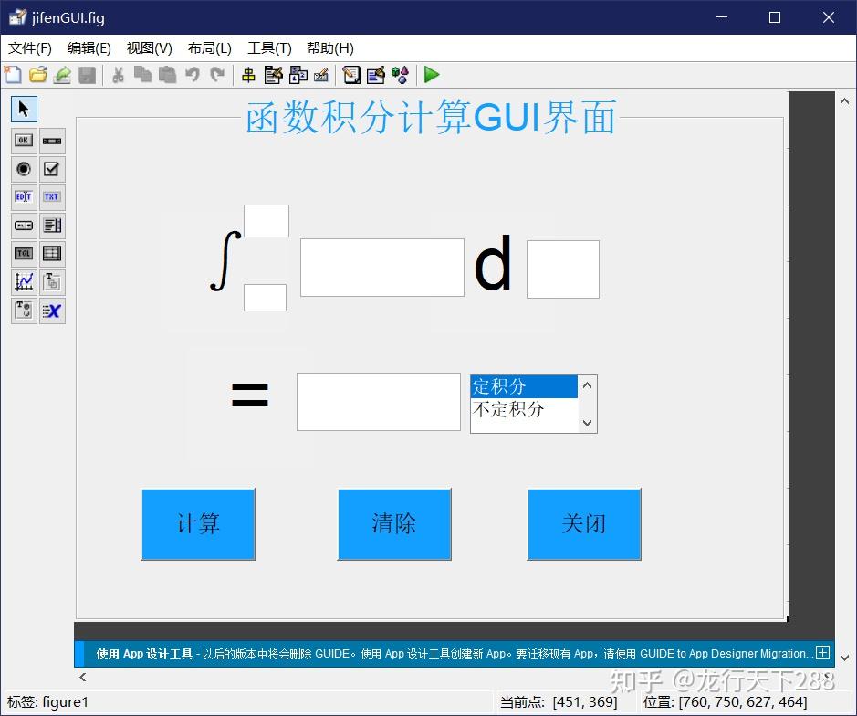Select the Push Button tool in palette

[24, 140]
